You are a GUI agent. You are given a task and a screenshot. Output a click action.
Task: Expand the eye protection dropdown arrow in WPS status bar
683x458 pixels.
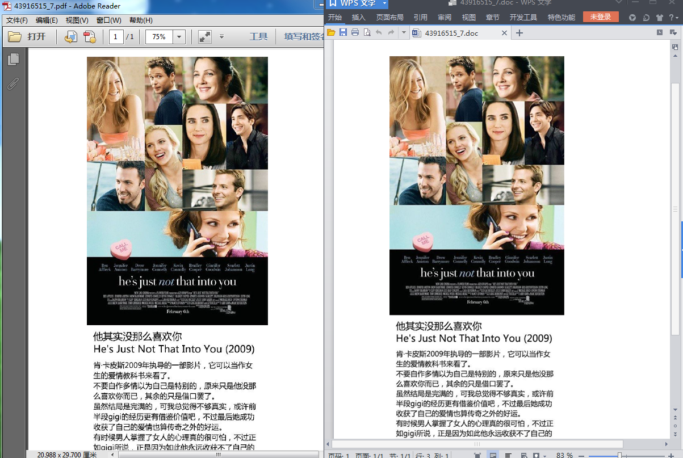(544, 455)
